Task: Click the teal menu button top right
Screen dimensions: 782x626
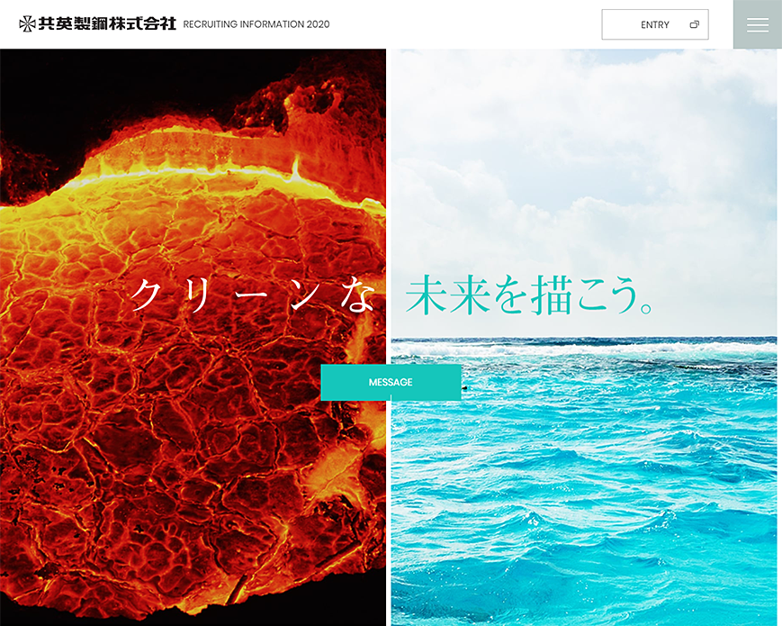Action: 757,24
